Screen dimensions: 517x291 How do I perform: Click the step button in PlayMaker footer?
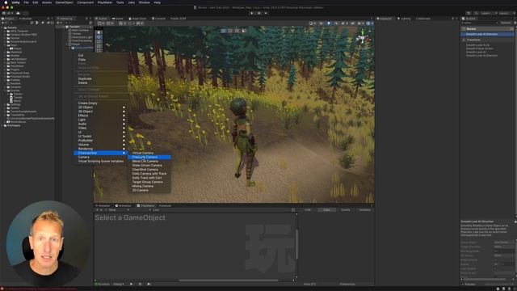pos(149,284)
